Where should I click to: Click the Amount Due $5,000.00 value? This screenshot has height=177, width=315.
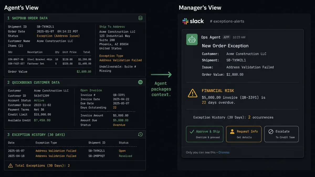[121, 120]
